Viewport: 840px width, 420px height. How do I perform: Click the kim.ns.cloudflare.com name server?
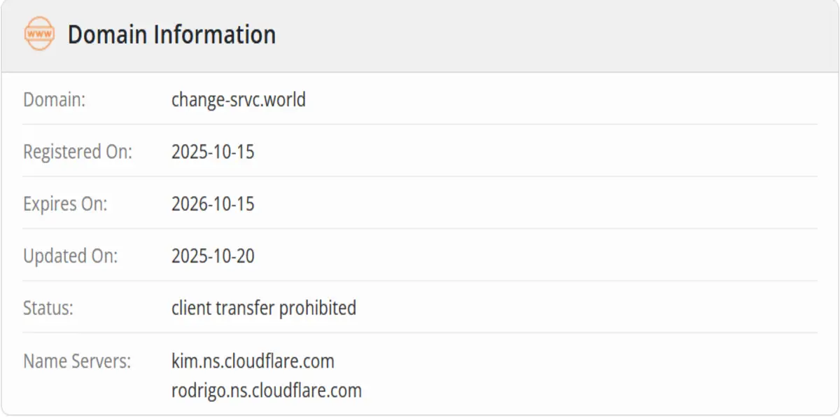tap(253, 361)
